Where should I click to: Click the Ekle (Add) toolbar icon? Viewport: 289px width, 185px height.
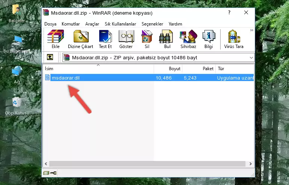point(56,39)
